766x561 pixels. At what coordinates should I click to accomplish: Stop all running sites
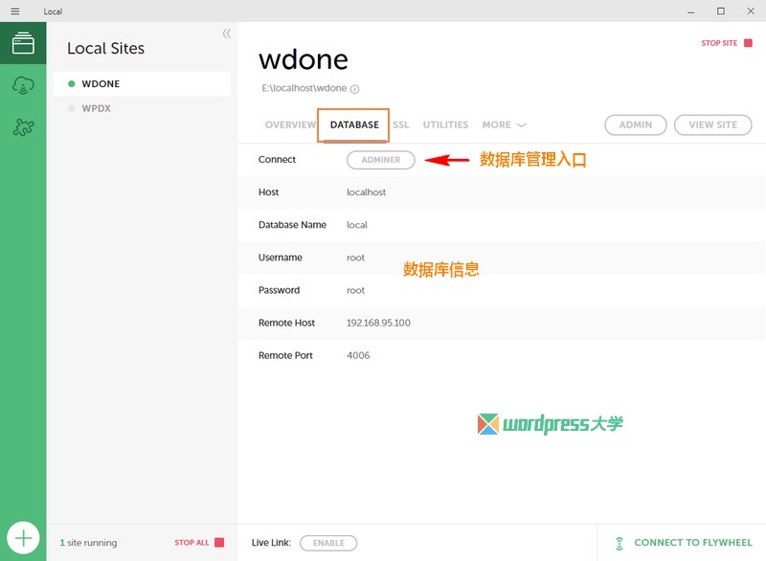pos(198,543)
